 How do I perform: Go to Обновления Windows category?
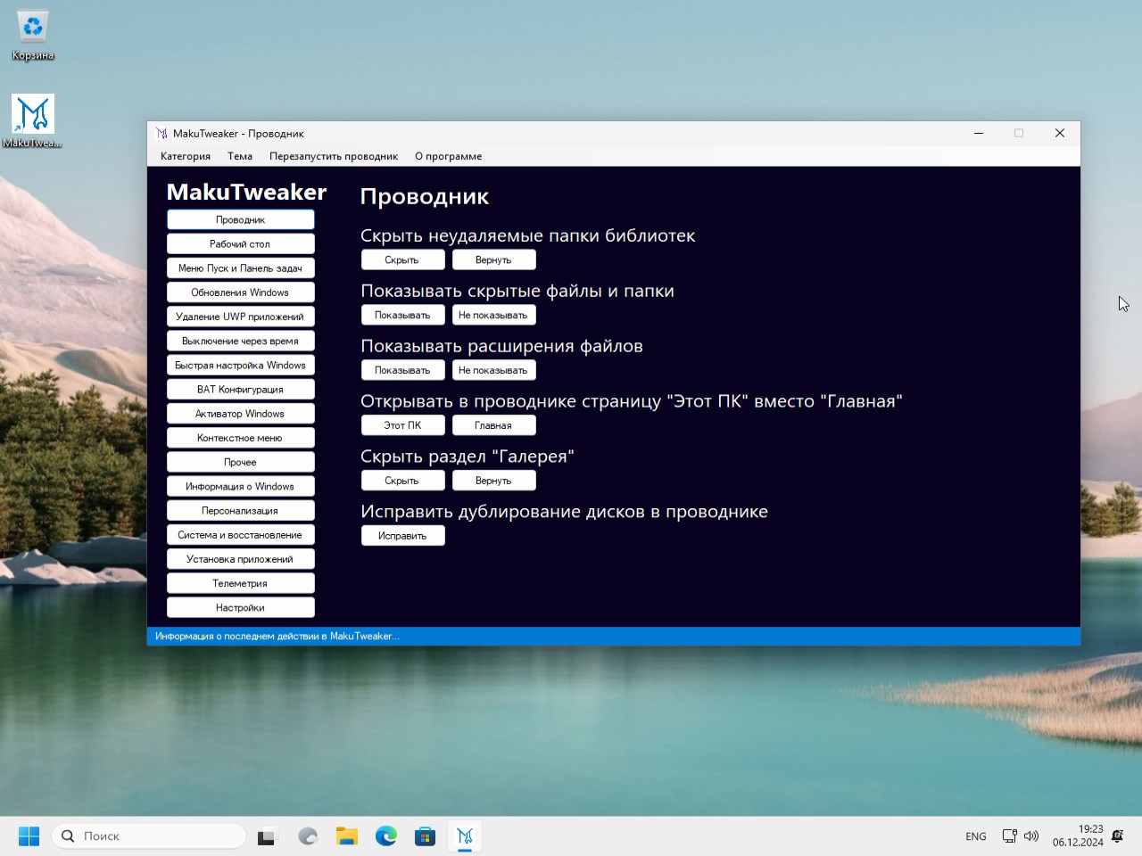[x=240, y=292]
